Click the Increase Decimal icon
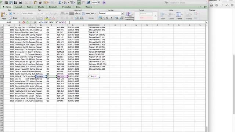 pyautogui.click(x=117, y=18)
